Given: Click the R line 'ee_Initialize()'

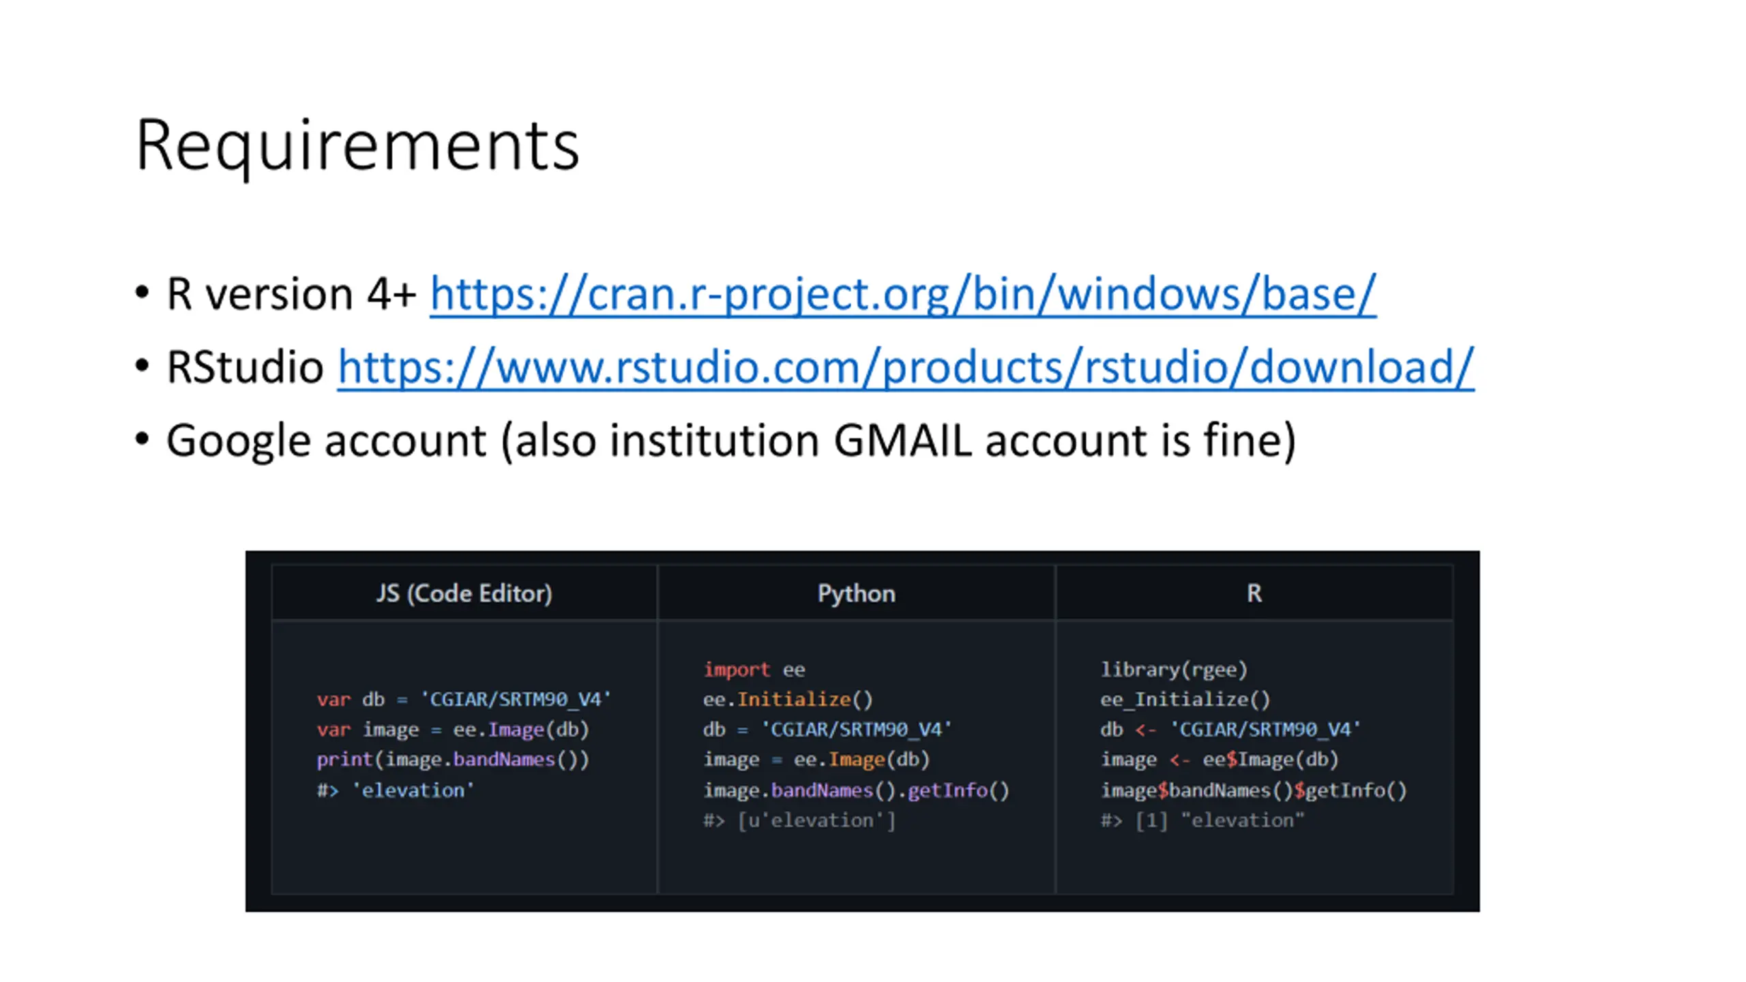Looking at the screenshot, I should click(1185, 699).
